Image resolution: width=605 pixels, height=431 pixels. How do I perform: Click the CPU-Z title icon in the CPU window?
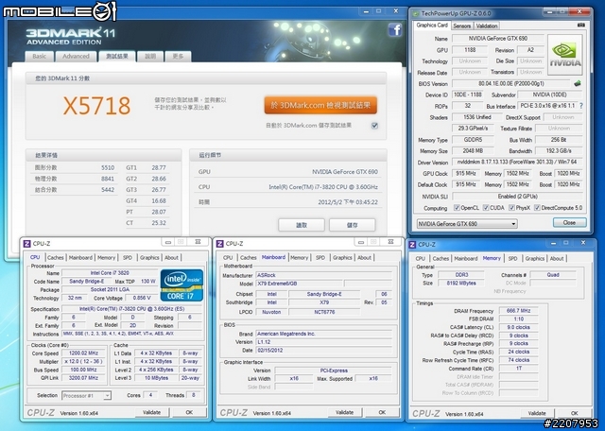click(x=27, y=244)
